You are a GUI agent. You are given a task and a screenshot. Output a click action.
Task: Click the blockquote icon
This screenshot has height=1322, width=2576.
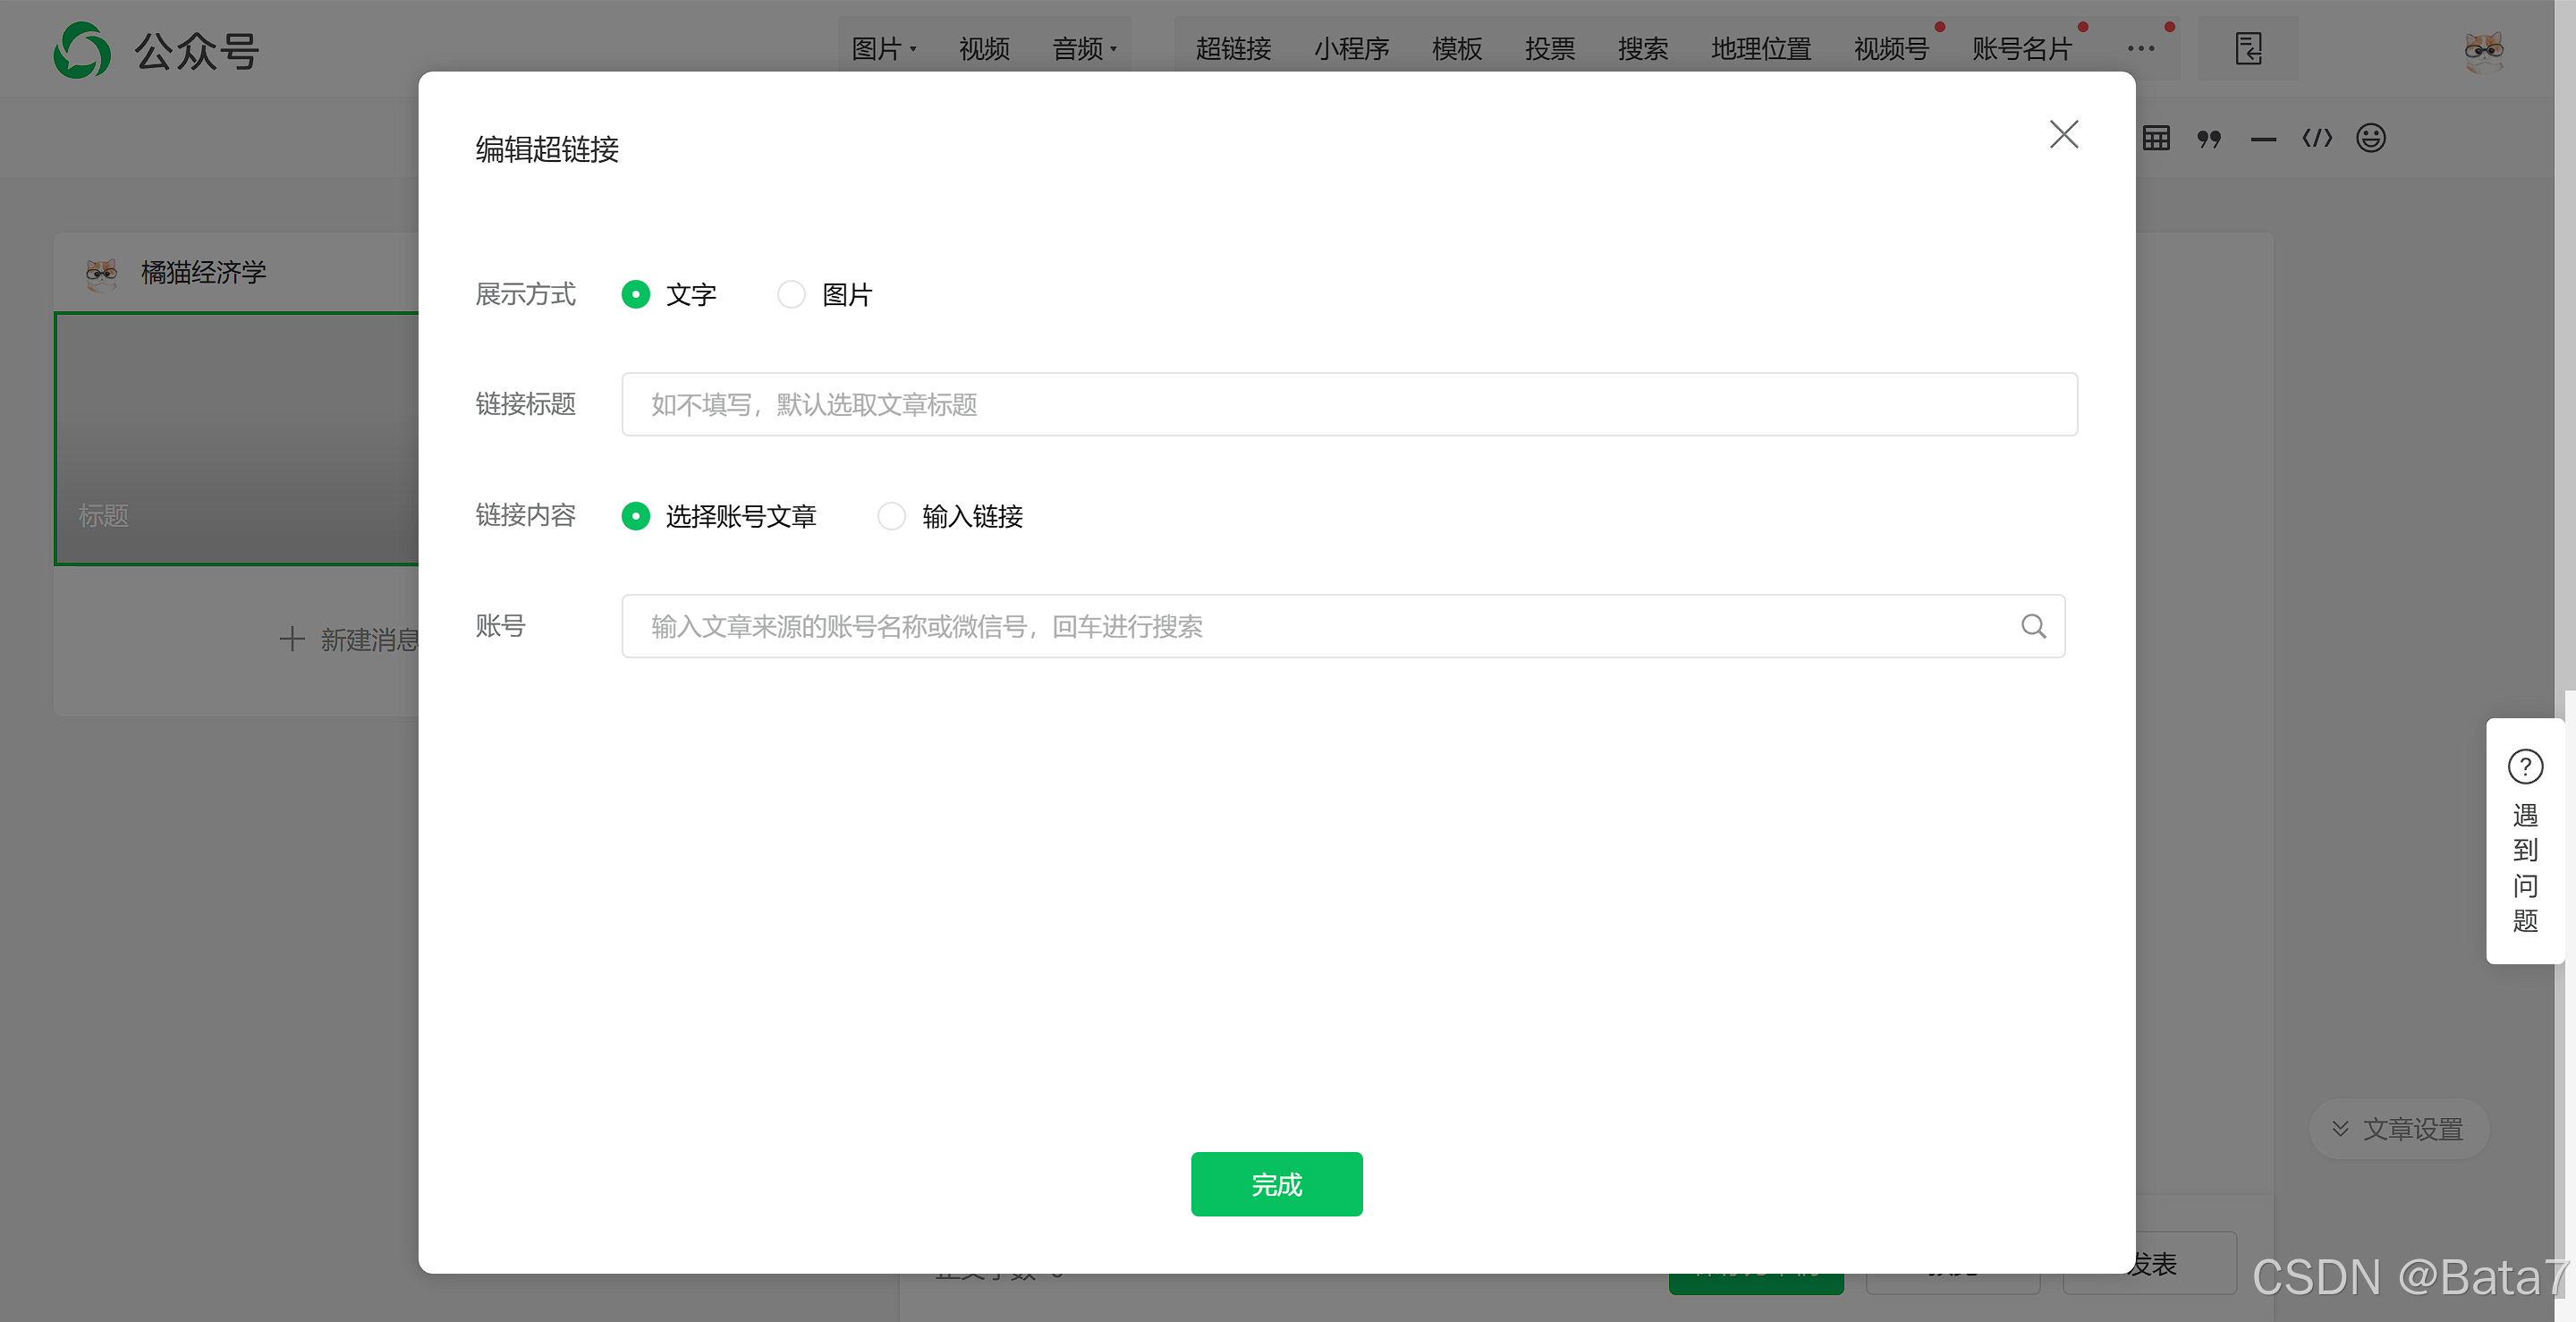coord(2209,138)
